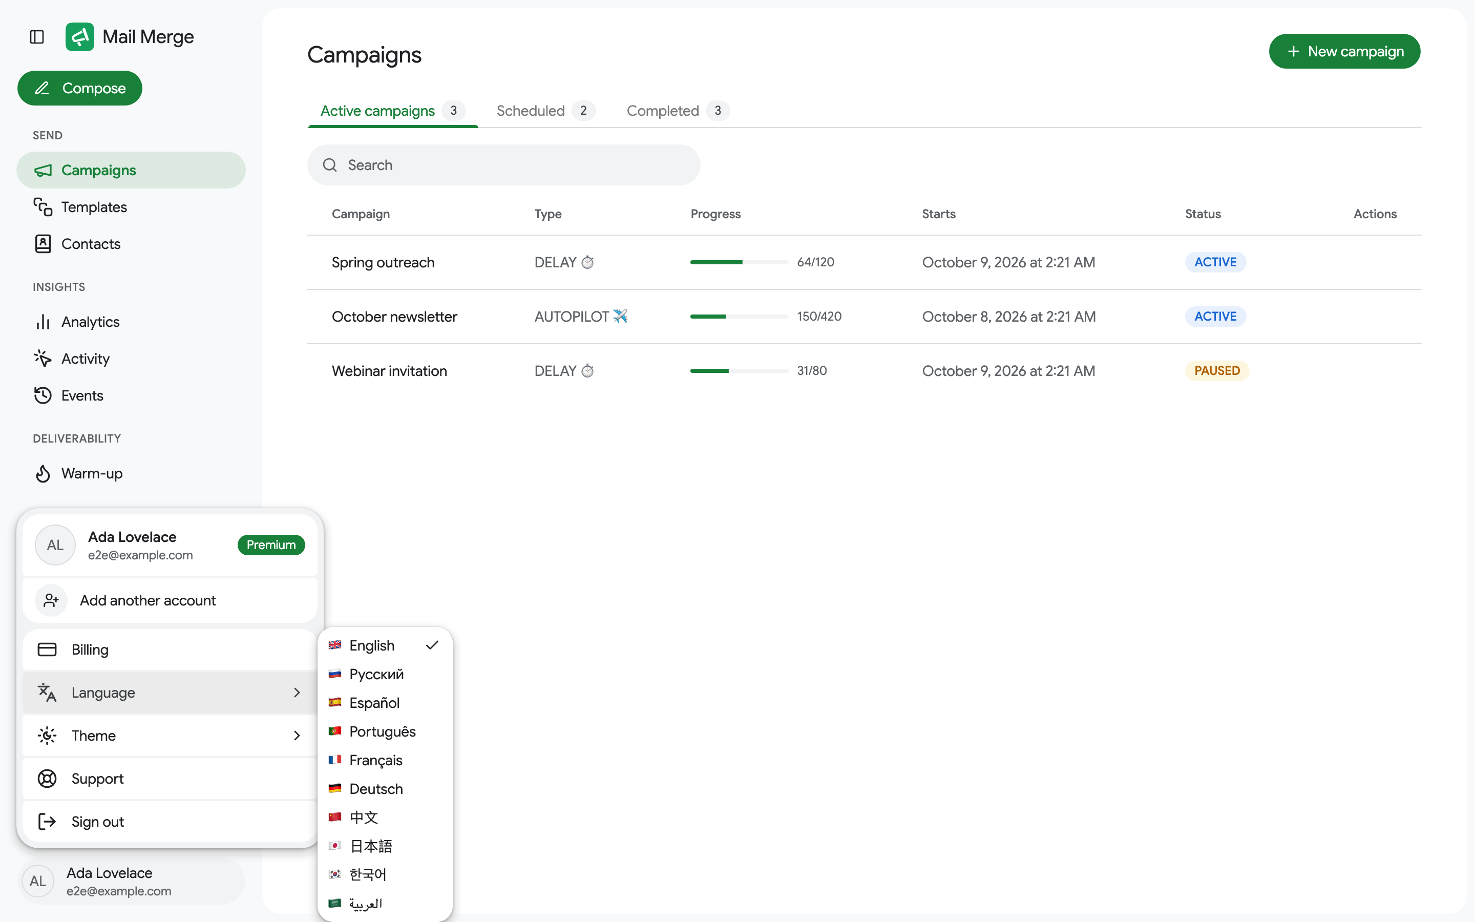Open the Events page
Viewport: 1475px width, 922px height.
(x=131, y=396)
